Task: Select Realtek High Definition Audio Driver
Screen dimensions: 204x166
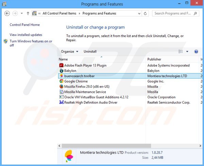Action: coord(91,102)
